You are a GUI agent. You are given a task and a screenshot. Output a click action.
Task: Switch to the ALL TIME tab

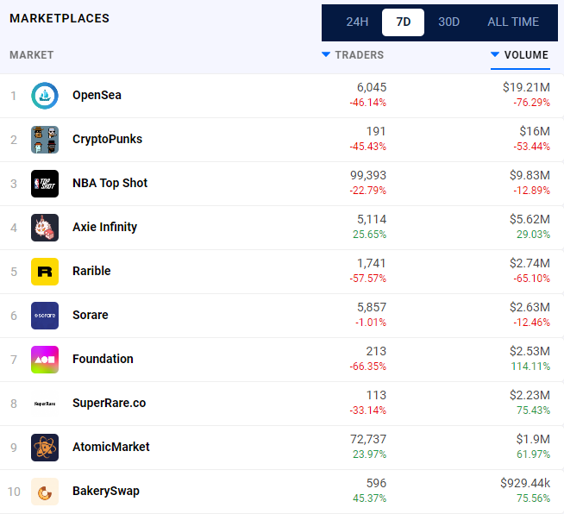click(513, 22)
